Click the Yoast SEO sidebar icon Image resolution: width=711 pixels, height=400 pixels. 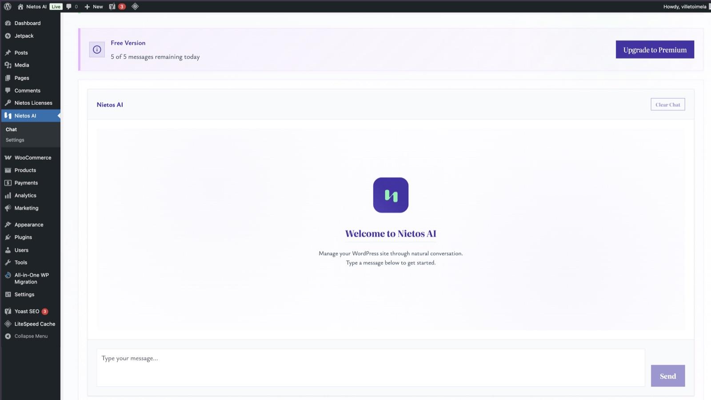click(8, 311)
